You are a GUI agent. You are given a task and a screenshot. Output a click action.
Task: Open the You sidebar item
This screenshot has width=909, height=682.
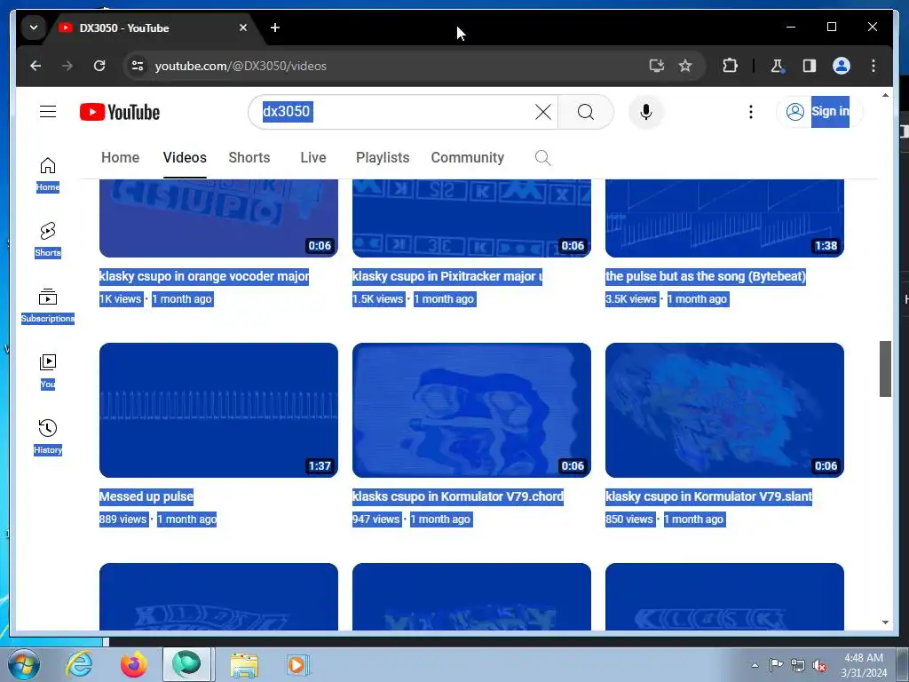(x=48, y=372)
